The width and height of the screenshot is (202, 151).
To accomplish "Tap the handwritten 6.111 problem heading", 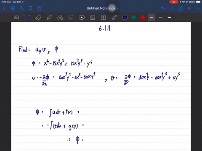I will pos(104,28).
